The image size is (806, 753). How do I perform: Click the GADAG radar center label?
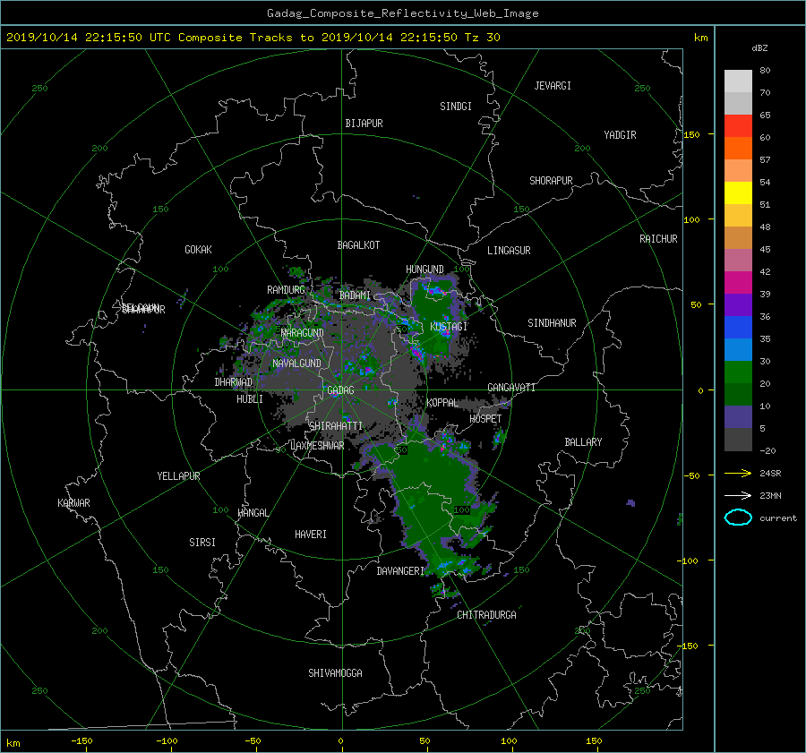click(340, 390)
